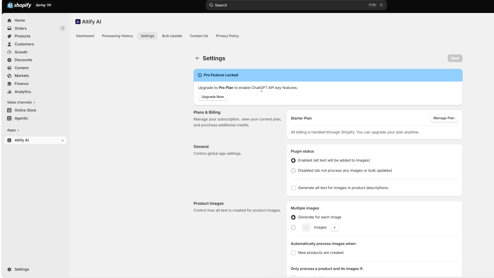Open the Dashboard tab
The width and height of the screenshot is (494, 278).
[85, 36]
